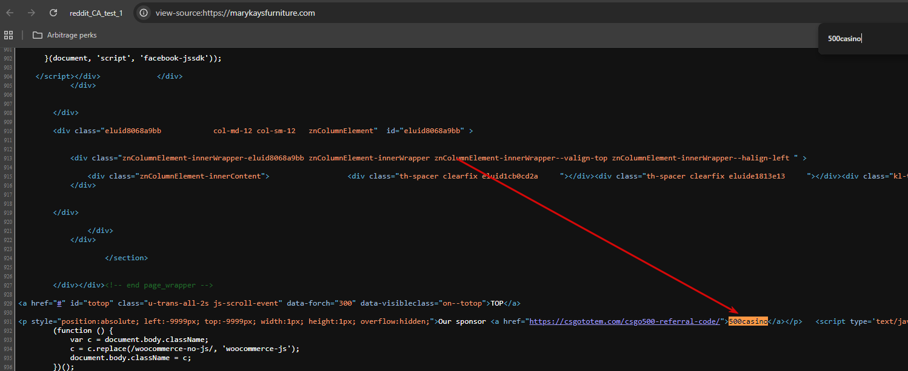Viewport: 908px width, 371px height.
Task: Open the Arbitrage perks bookmark folder
Action: (x=65, y=35)
